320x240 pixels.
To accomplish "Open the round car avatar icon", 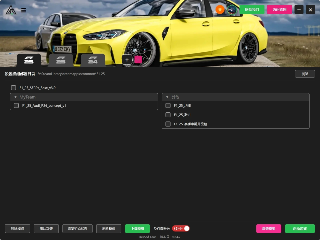I will [232, 10].
